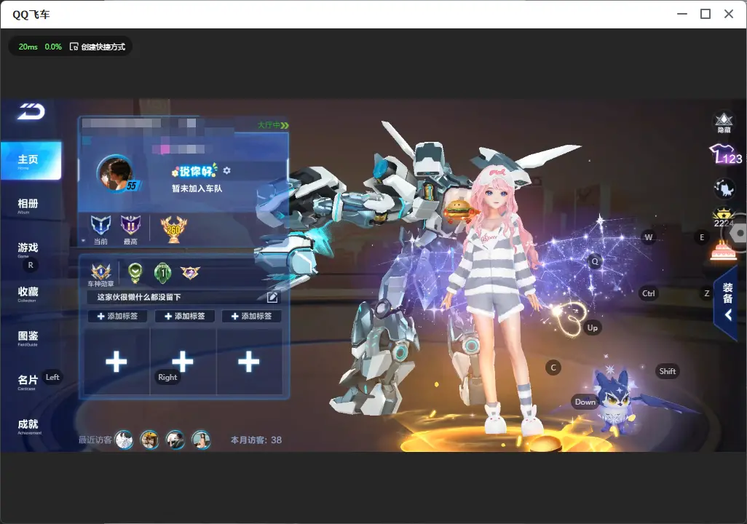This screenshot has width=747, height=524.
Task: Tap the Left virtual key
Action: [52, 377]
